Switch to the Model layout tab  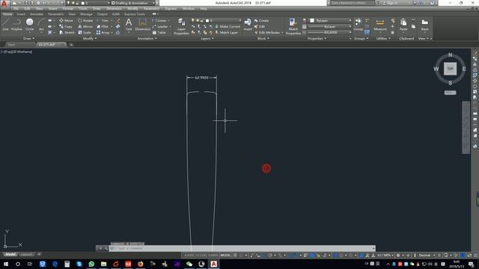pyautogui.click(x=10, y=254)
